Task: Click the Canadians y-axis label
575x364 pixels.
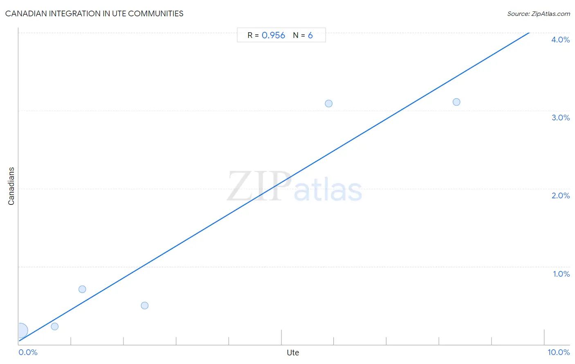Action: (11, 186)
